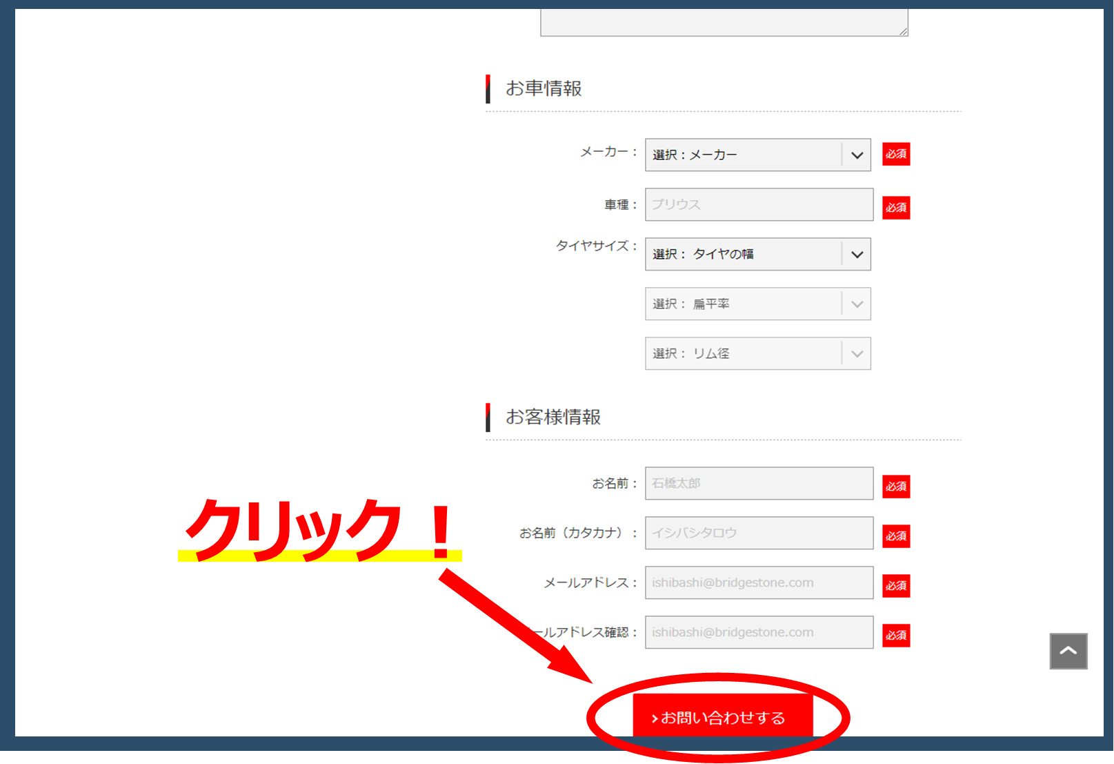This screenshot has height=764, width=1114.
Task: Open the 扁平率 dropdown
Action: 757,304
